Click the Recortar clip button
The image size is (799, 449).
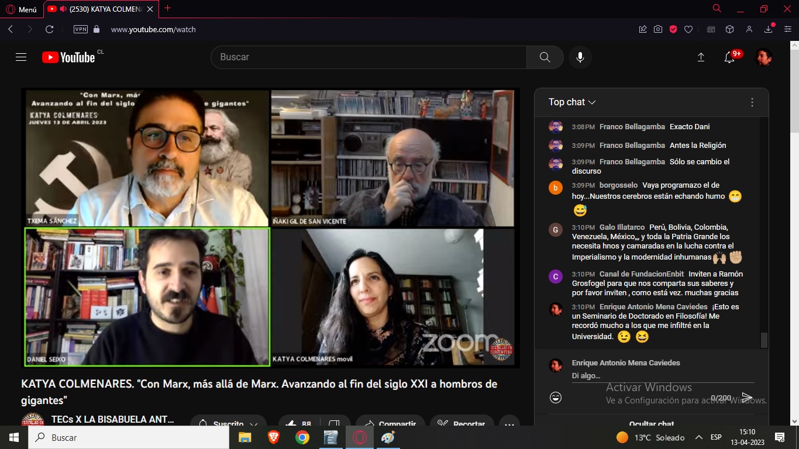pyautogui.click(x=462, y=422)
